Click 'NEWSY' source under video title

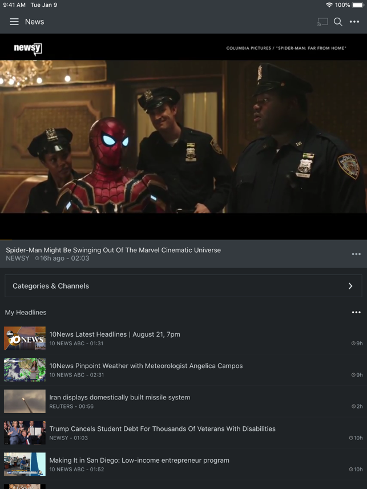tap(18, 258)
